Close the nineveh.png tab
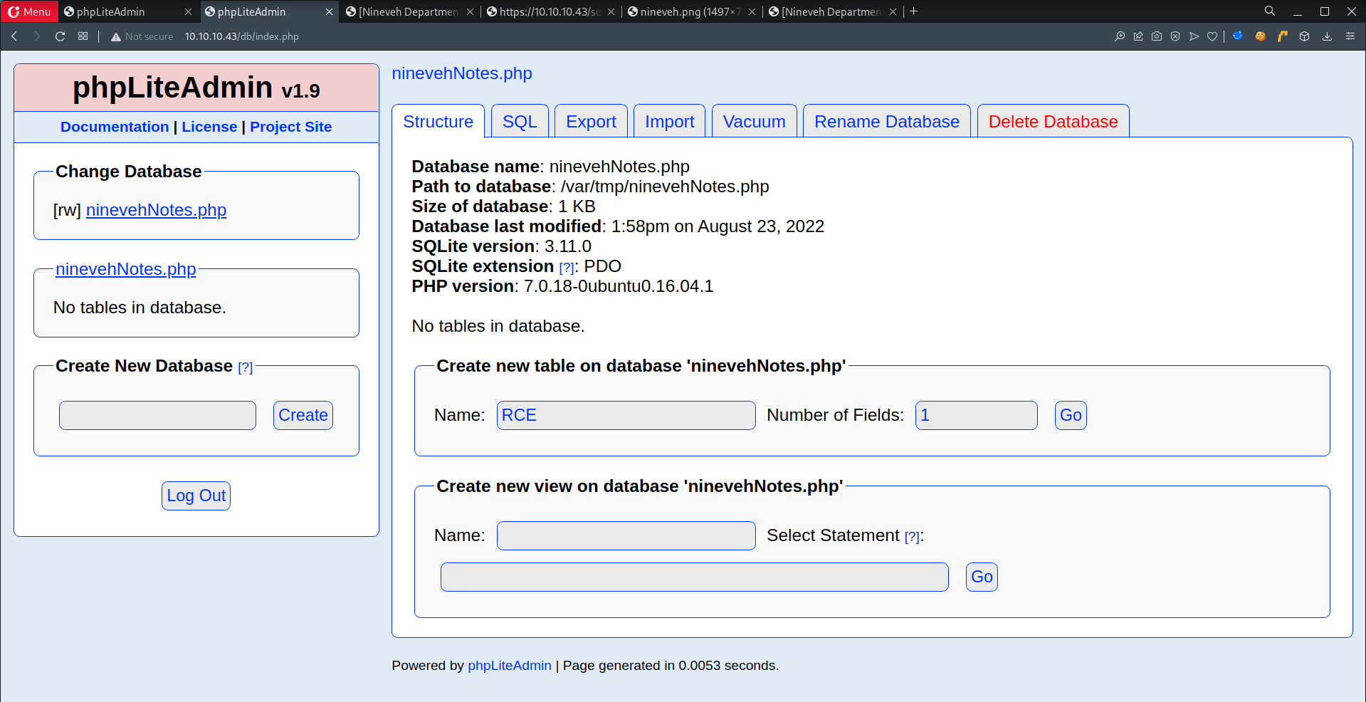1366x702 pixels. [752, 11]
